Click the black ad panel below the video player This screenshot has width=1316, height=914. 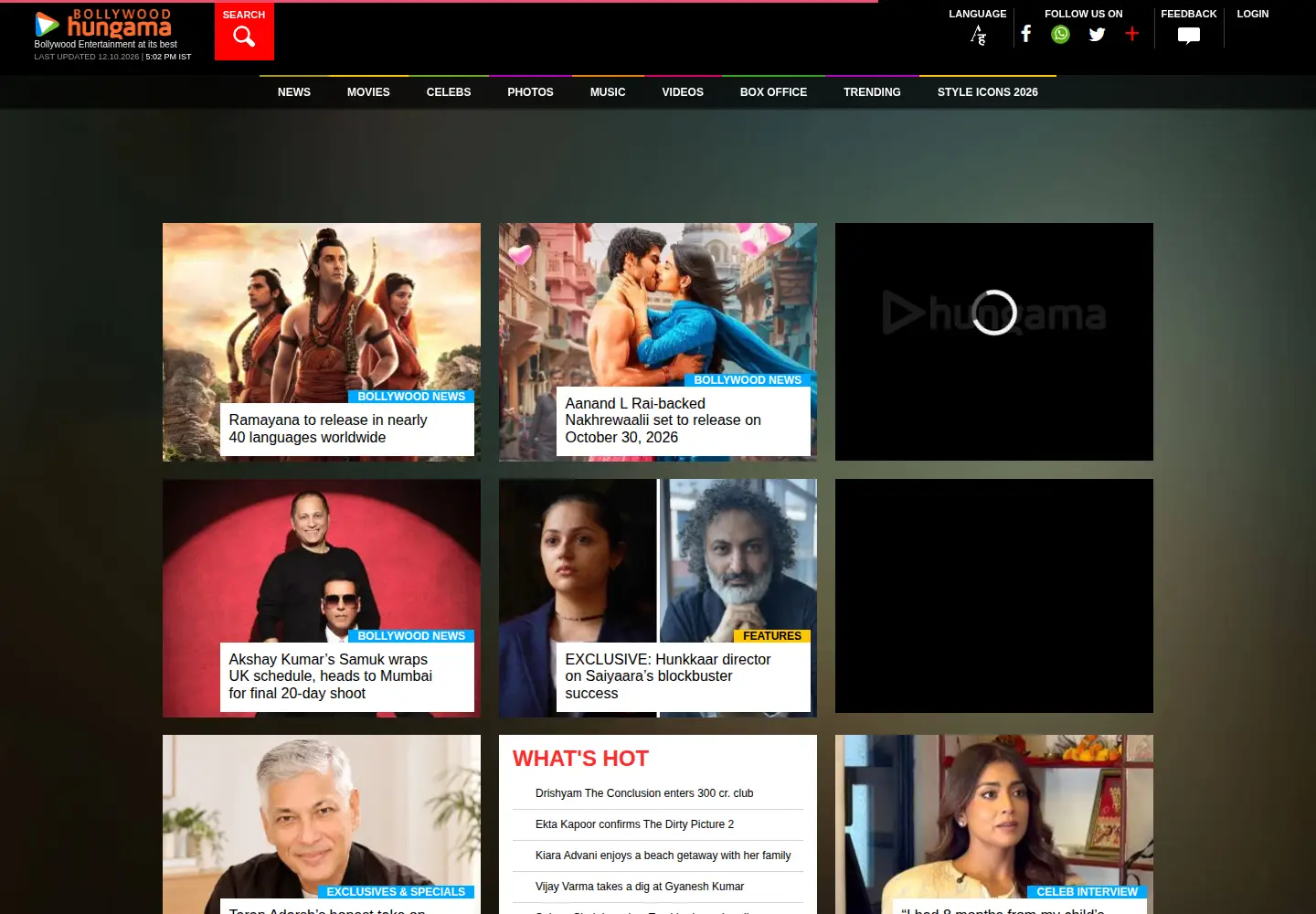click(994, 596)
